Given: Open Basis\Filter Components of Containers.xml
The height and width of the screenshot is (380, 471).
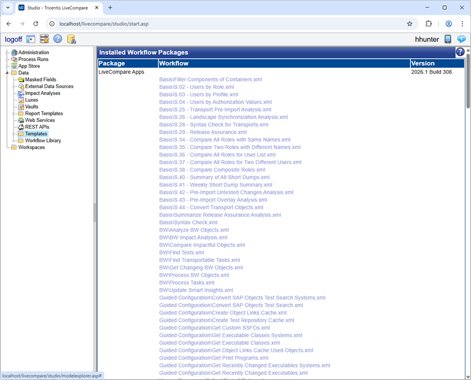Looking at the screenshot, I should pyautogui.click(x=211, y=80).
